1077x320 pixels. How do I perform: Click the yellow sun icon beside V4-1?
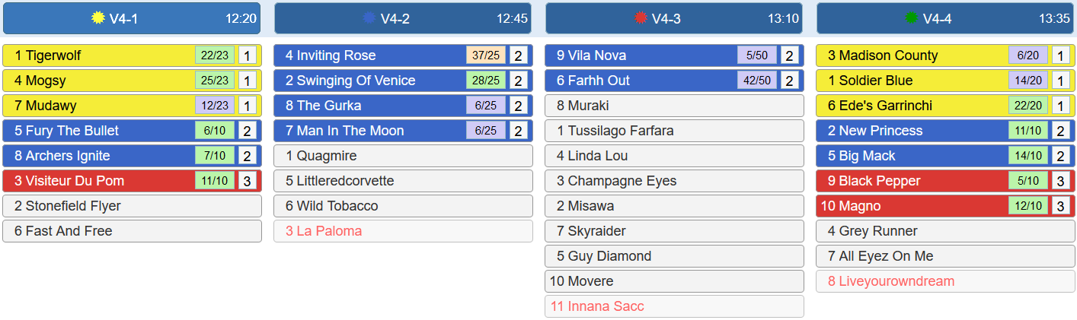click(97, 17)
